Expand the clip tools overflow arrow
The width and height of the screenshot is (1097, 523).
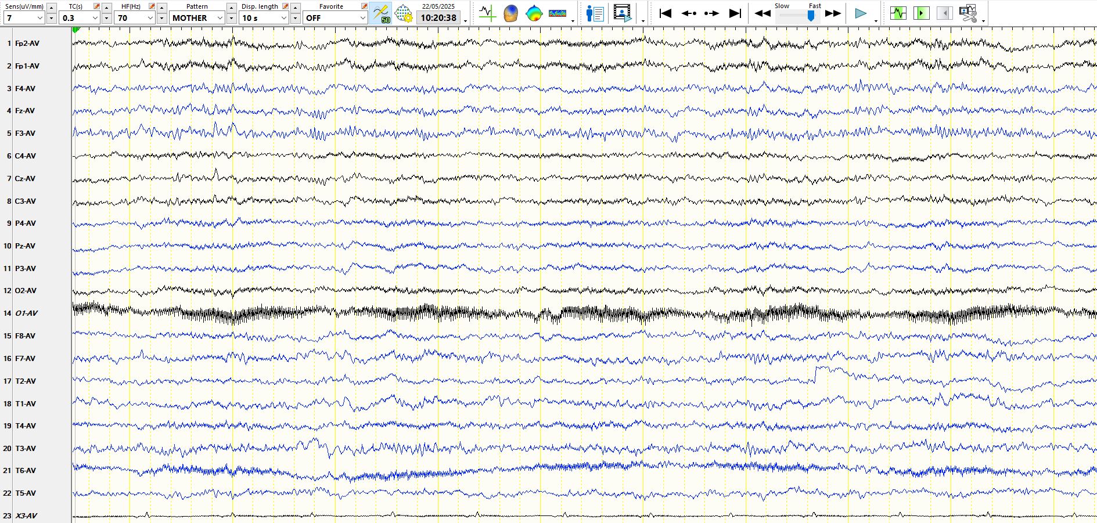[983, 20]
